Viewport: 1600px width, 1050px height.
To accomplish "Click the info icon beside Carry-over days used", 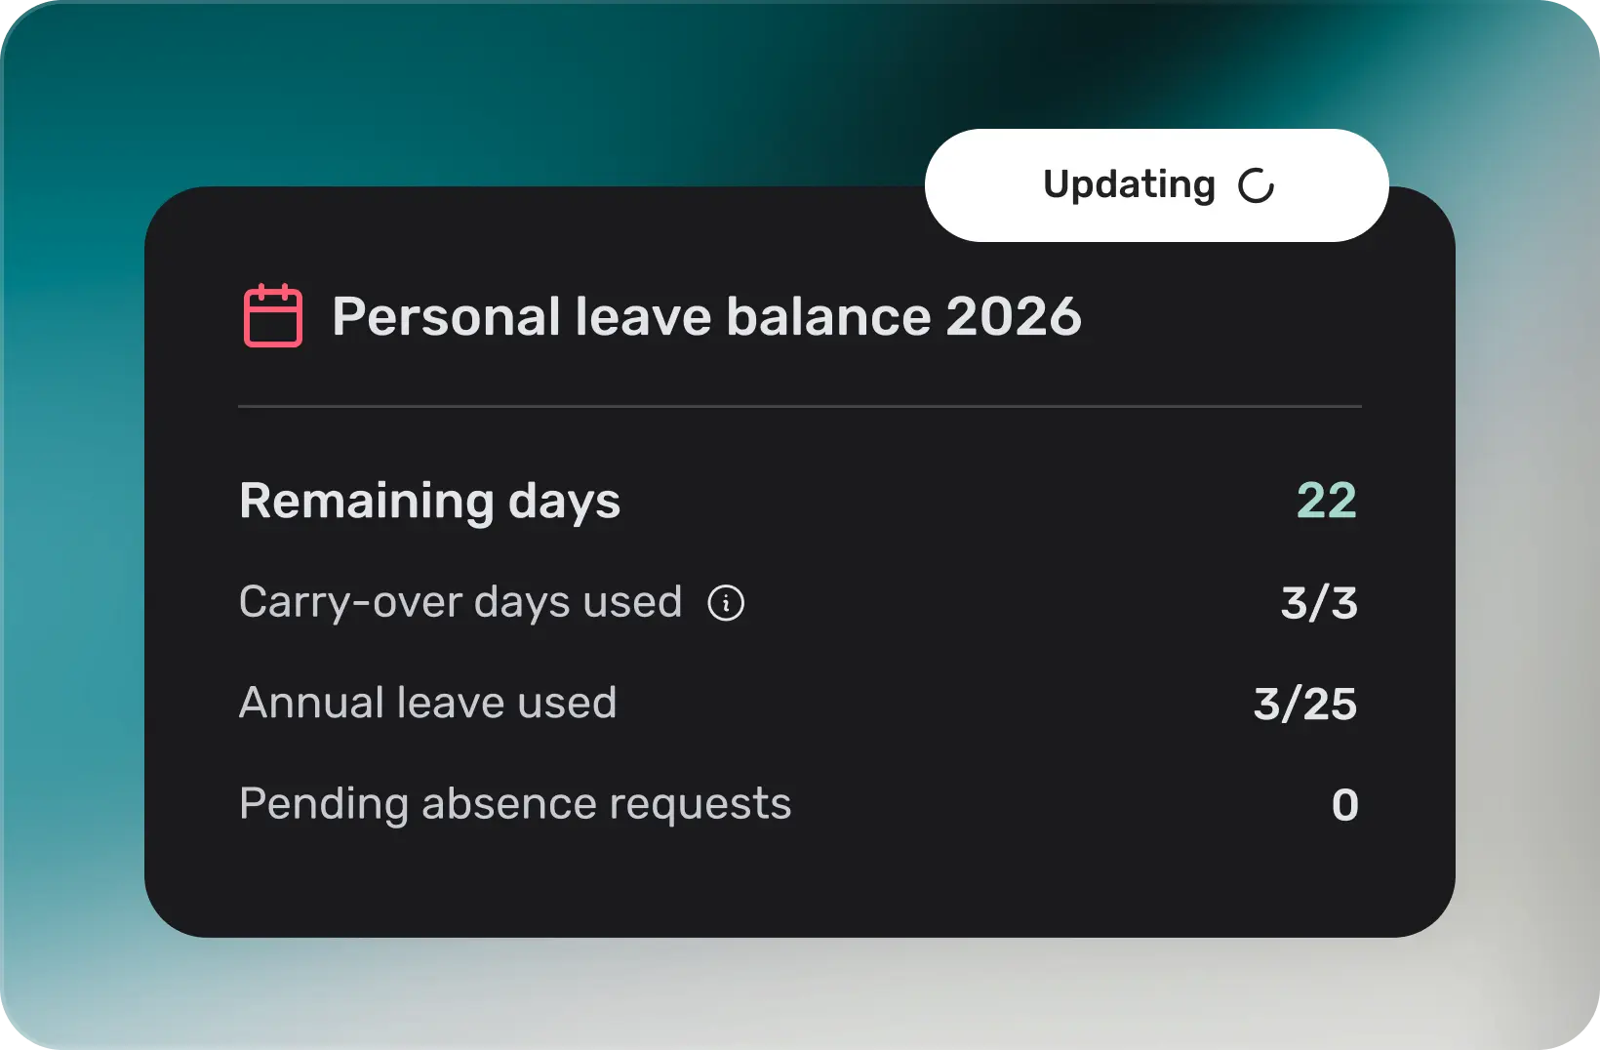I will pos(726,603).
